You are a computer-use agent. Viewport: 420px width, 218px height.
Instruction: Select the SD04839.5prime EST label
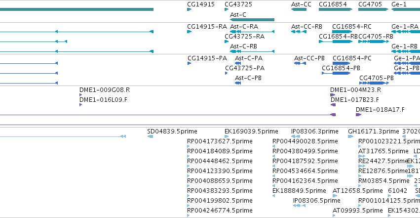pos(172,131)
